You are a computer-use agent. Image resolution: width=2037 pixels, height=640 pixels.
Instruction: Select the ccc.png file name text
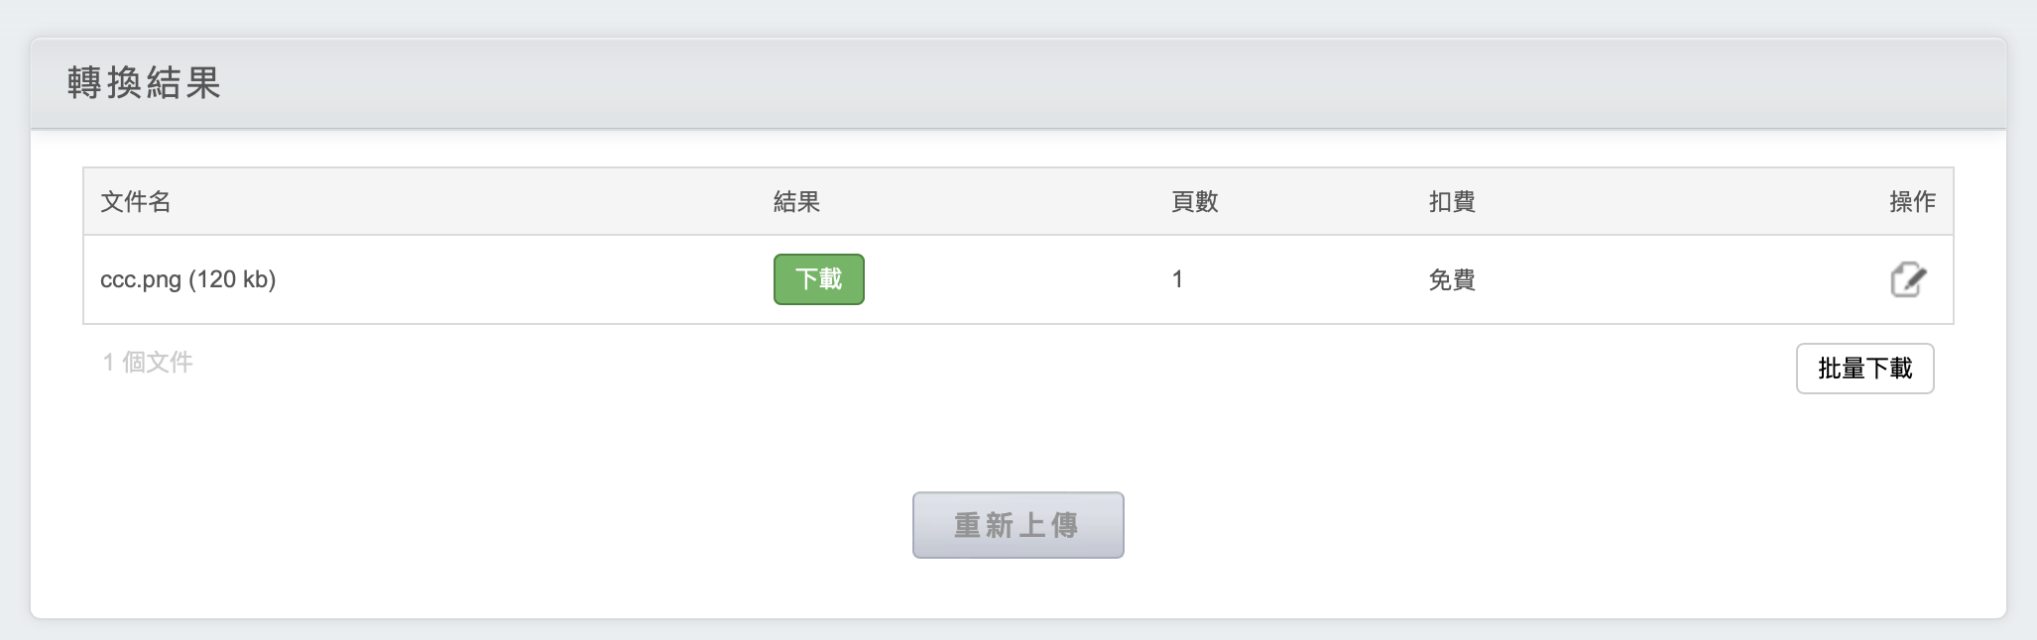click(x=140, y=279)
